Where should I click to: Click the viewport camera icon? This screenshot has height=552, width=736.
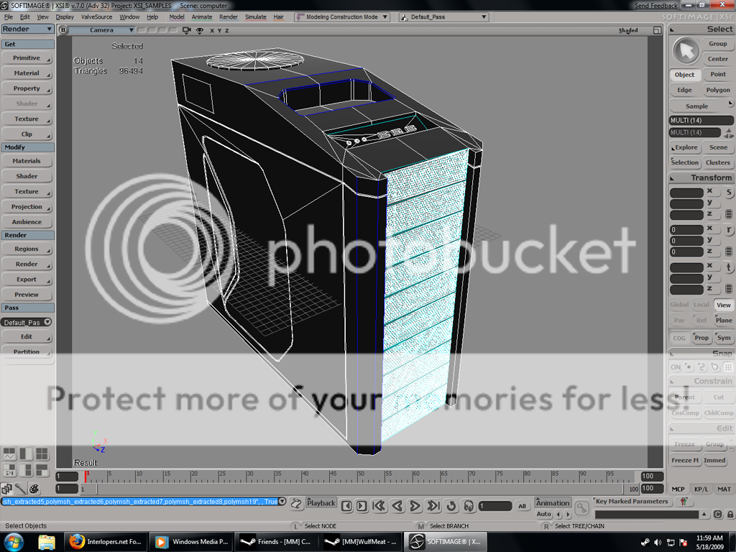click(186, 30)
